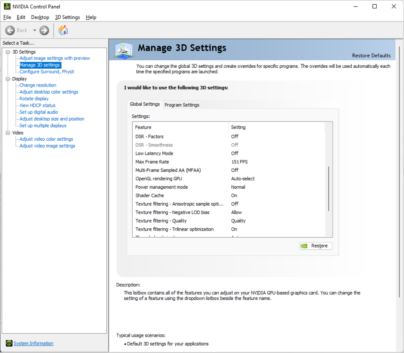Click the System Information icon
Image resolution: width=404 pixels, height=353 pixels.
coord(9,343)
